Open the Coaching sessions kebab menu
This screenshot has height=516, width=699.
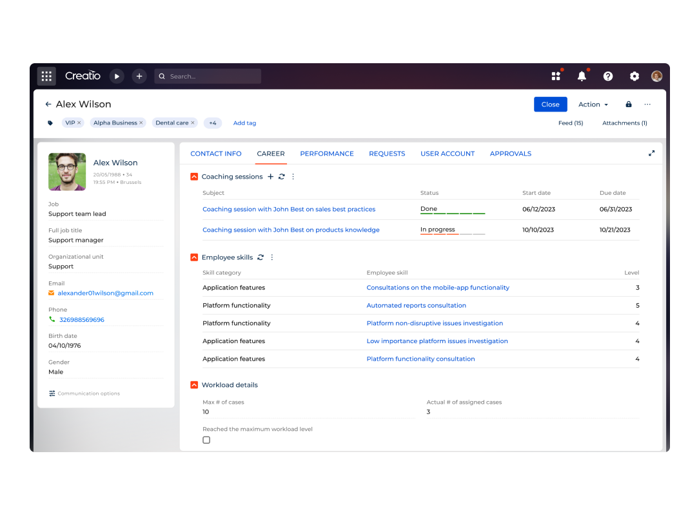pos(293,176)
